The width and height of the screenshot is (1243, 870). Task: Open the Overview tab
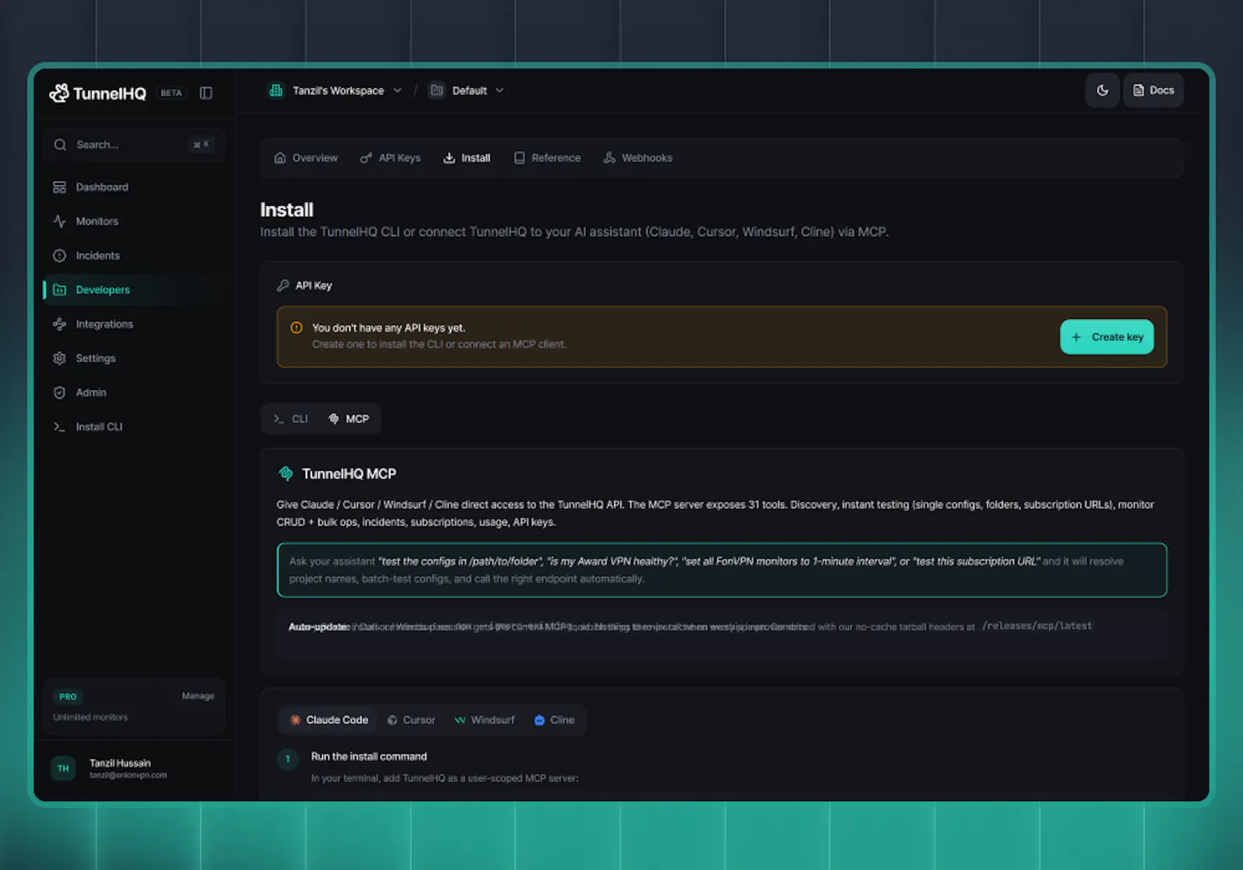[x=306, y=158]
